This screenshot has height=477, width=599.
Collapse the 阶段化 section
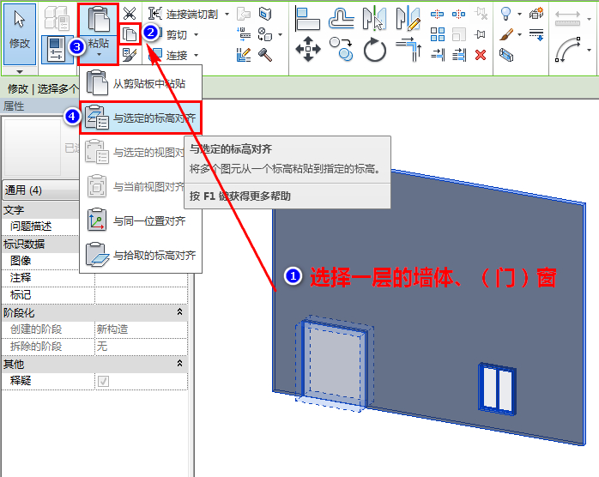pos(179,312)
